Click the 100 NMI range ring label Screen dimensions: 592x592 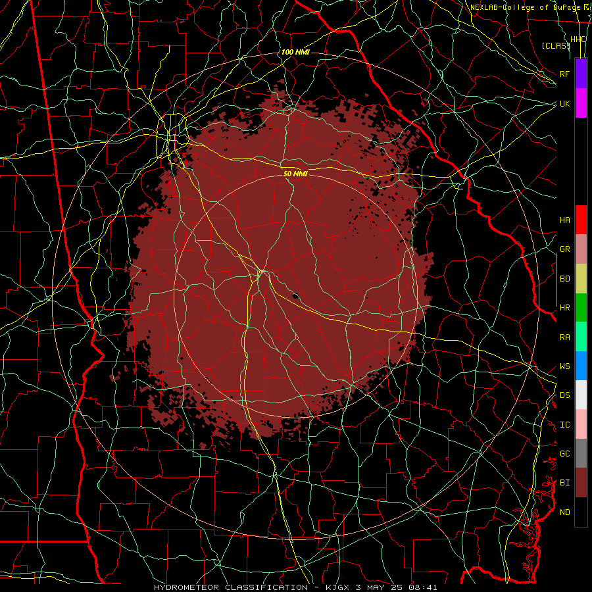click(295, 52)
